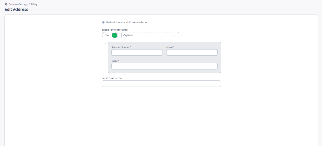
Task: Go to Company Settings breadcrumb
Action: [18, 4]
